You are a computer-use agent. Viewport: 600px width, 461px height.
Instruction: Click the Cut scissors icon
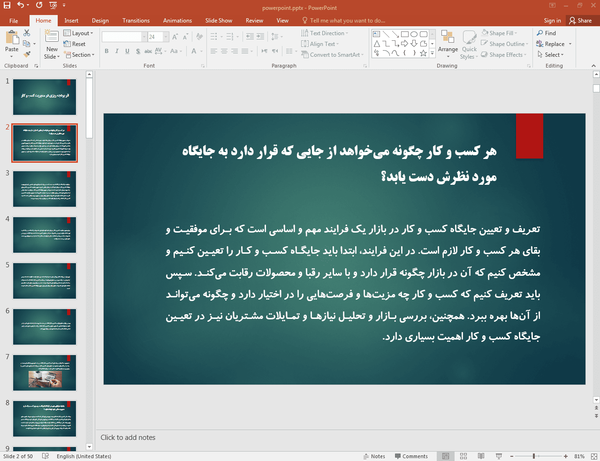pos(27,33)
